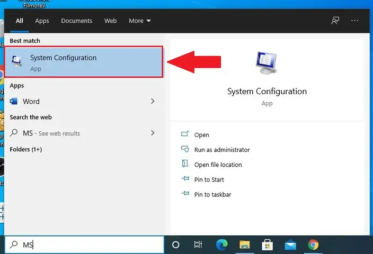The height and width of the screenshot is (254, 373).
Task: Expand the Word result chevron
Action: pyautogui.click(x=153, y=102)
